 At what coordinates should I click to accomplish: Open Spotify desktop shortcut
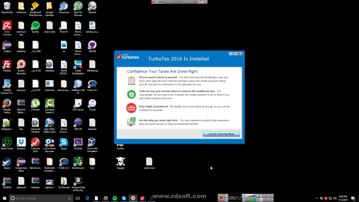pyautogui.click(x=35, y=27)
